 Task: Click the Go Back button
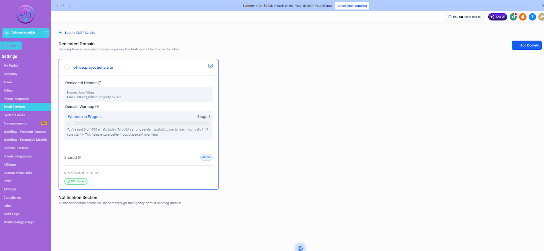pos(11,46)
